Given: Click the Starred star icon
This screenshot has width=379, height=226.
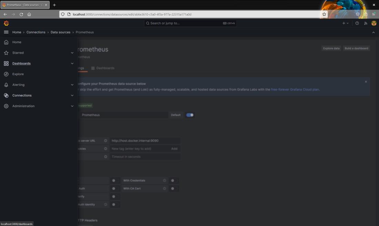Looking at the screenshot, I should (6, 53).
